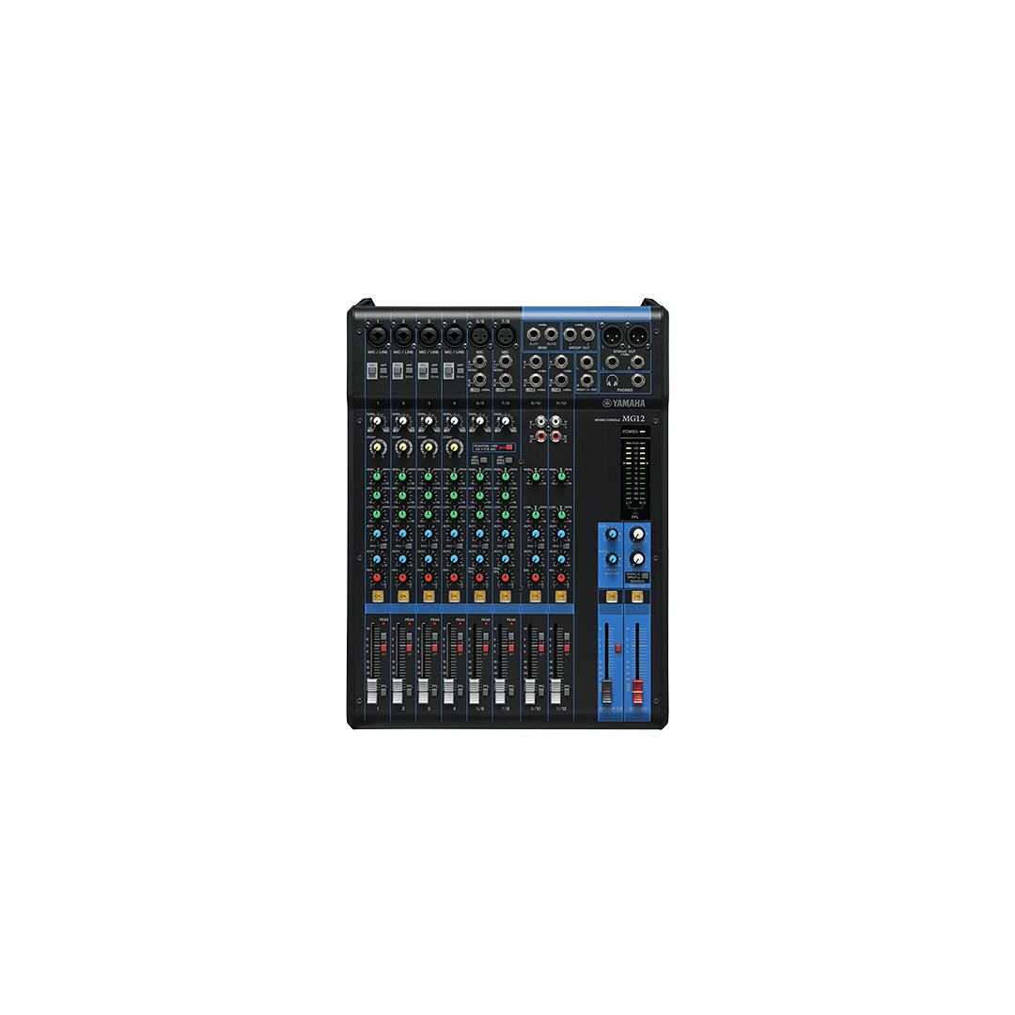Engage the channel 4 PAD switch
The width and height of the screenshot is (1015, 1015).
448,370
